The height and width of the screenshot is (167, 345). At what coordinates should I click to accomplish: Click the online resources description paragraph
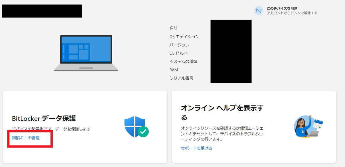[x=222, y=133]
